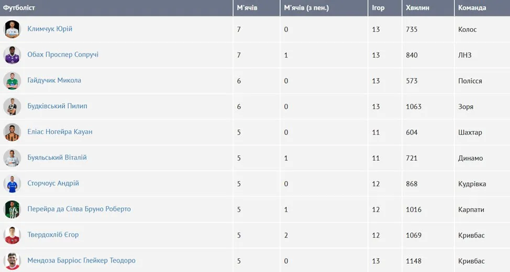
Task: Open Гайдучик Микола player page
Action: tap(54, 80)
